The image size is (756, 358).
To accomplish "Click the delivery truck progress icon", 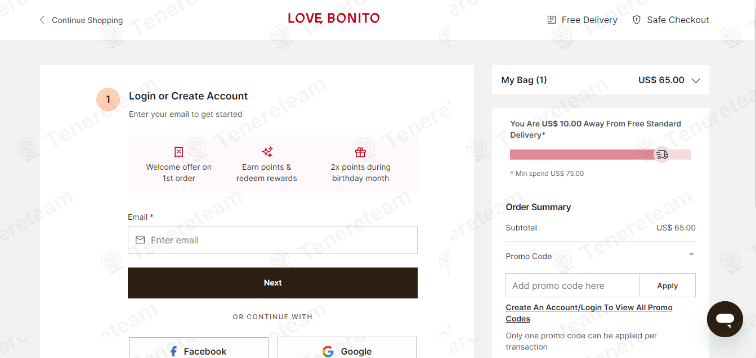I will click(x=661, y=154).
